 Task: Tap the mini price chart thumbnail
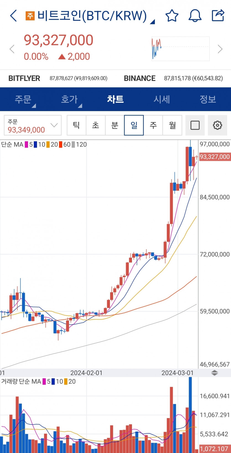point(180,49)
